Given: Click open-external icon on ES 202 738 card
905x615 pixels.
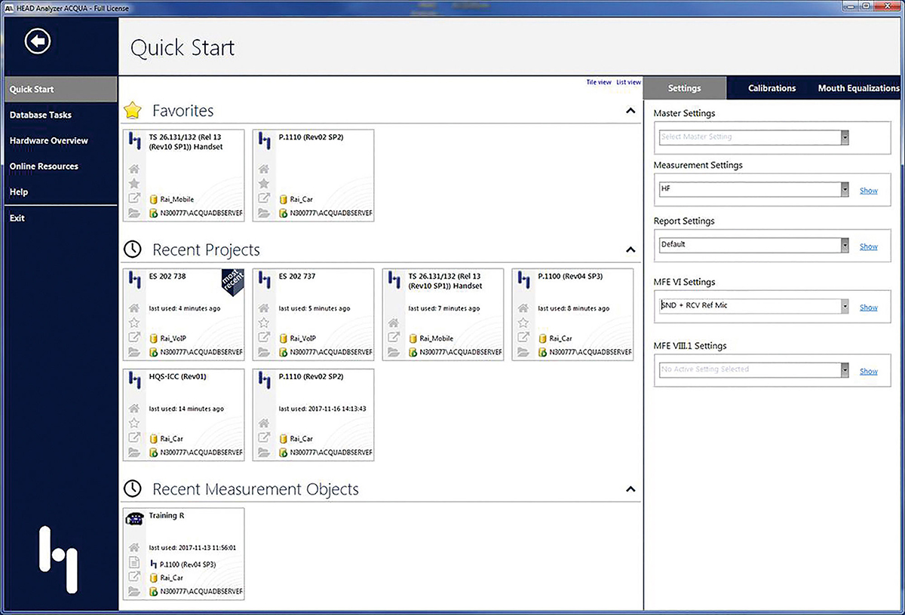Looking at the screenshot, I should coord(134,337).
